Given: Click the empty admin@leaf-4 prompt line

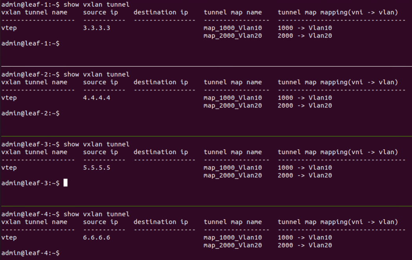Looking at the screenshot, I should tap(31, 253).
